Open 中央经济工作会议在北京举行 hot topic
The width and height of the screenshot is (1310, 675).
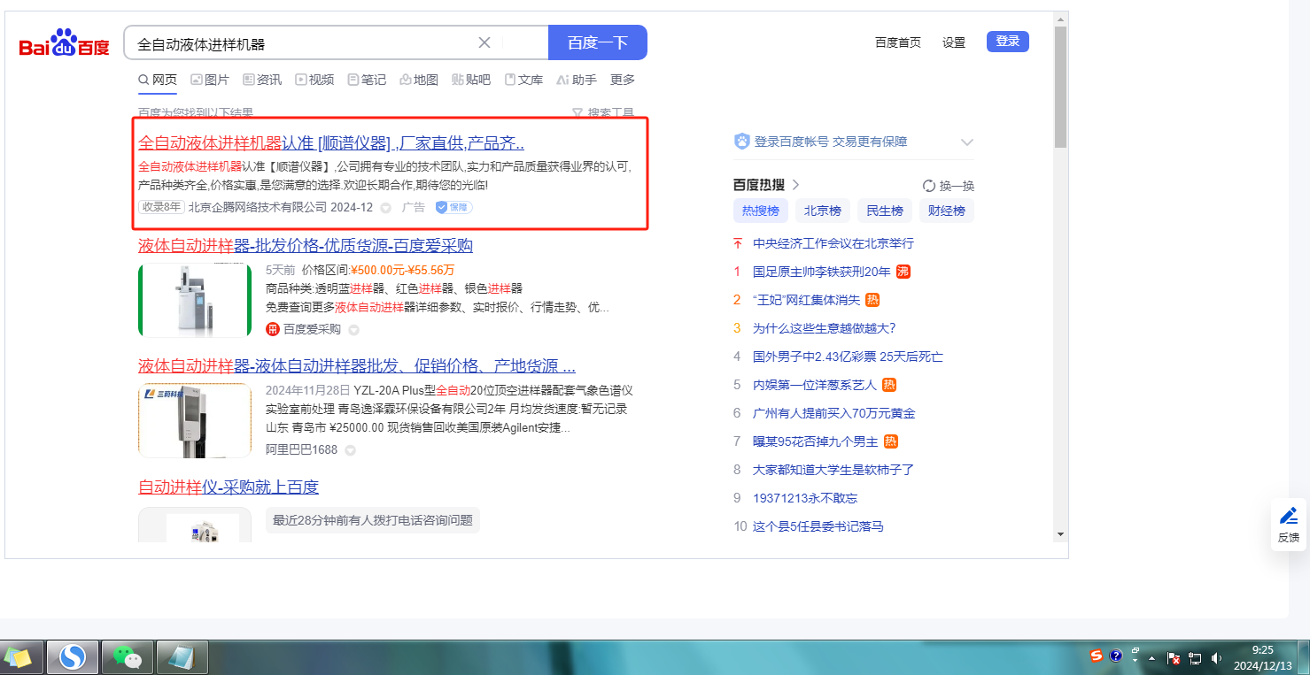coord(833,243)
